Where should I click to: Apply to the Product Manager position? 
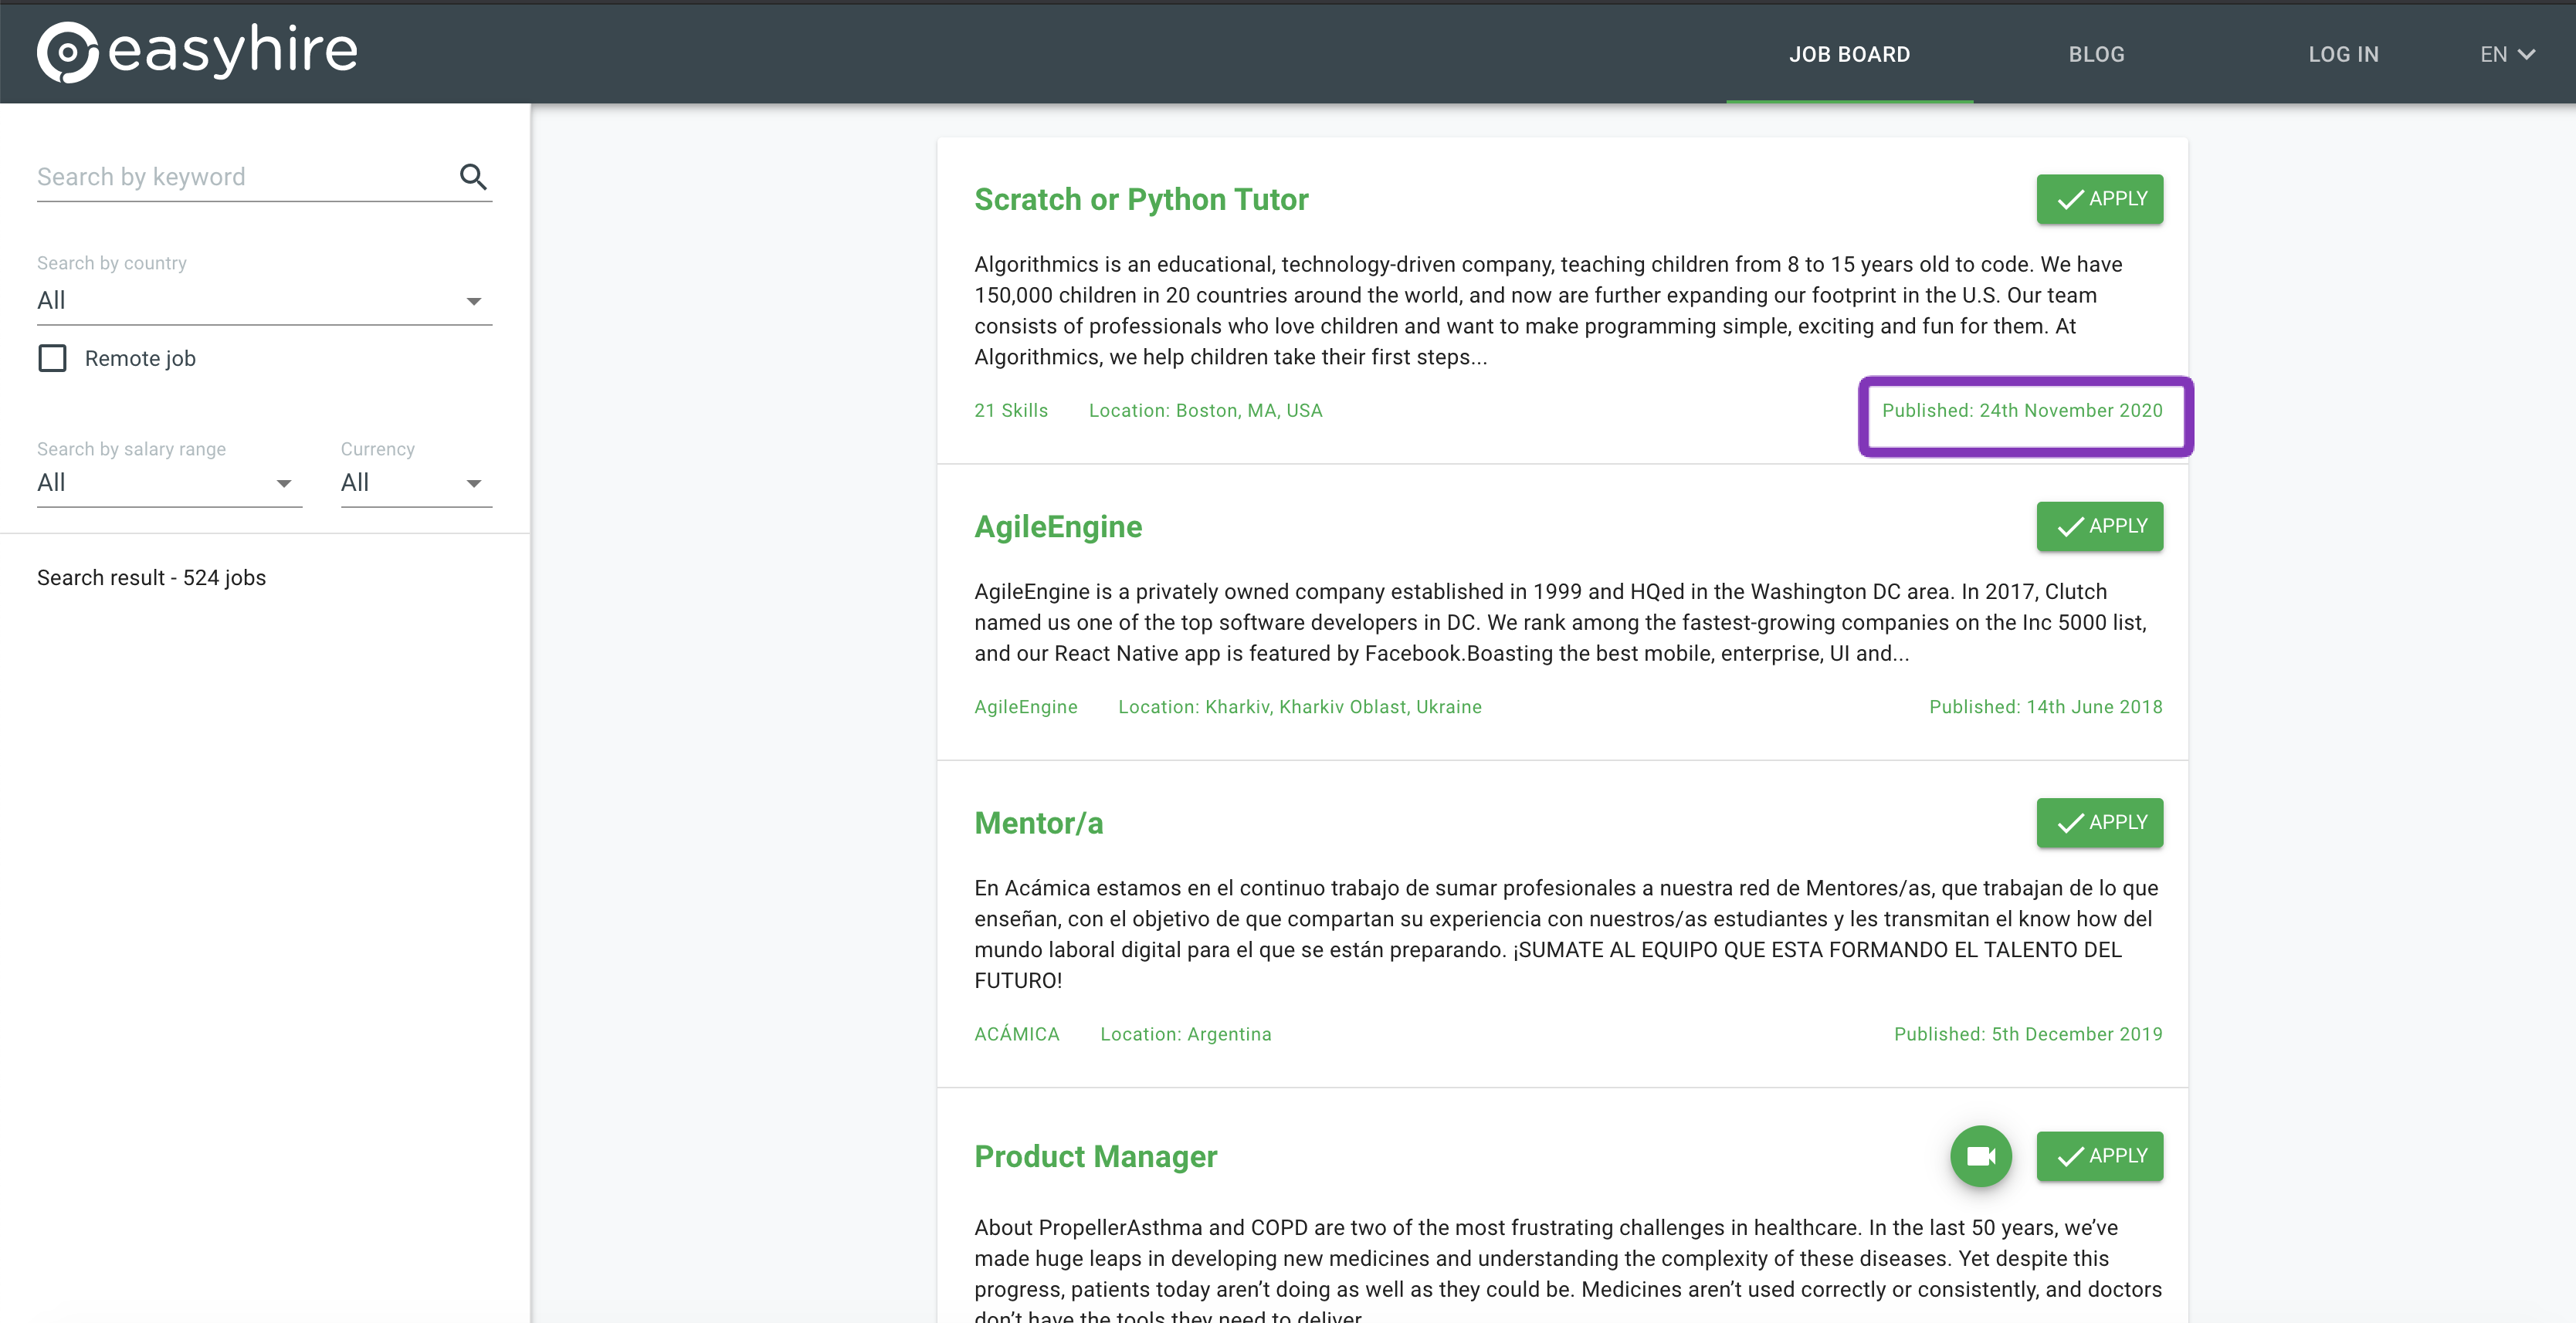coord(2099,1156)
